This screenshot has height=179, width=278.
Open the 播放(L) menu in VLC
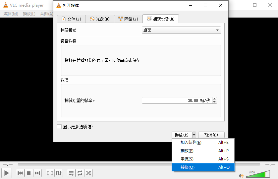29,14
